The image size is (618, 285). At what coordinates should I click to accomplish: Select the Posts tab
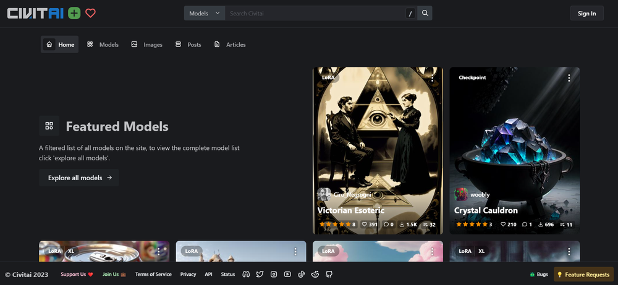188,44
